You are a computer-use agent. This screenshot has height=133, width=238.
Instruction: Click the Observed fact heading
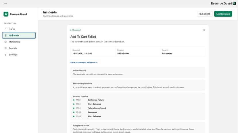79,70
